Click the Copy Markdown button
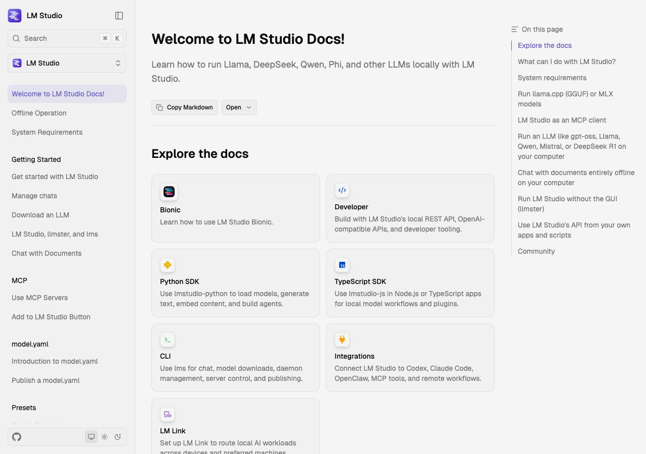The height and width of the screenshot is (454, 646). tap(185, 107)
